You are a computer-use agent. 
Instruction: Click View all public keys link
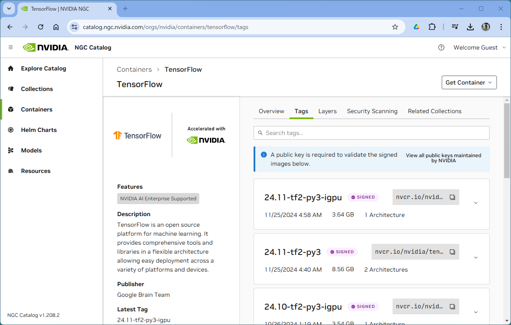click(443, 158)
